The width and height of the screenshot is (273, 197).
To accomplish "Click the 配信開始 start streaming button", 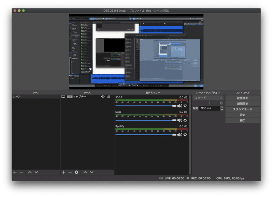I will tap(243, 98).
